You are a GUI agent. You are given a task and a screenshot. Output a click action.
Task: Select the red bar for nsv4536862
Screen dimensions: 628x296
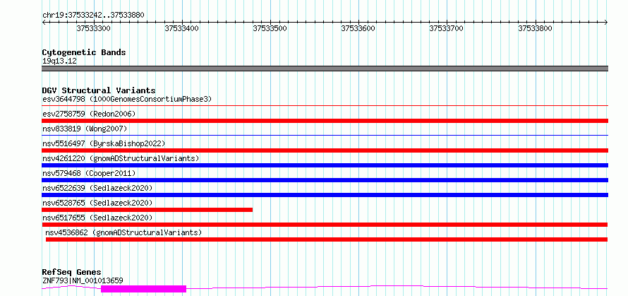point(327,239)
